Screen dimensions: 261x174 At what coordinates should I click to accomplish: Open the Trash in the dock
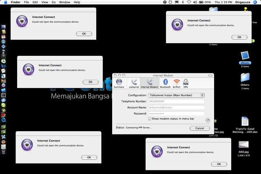point(3,152)
